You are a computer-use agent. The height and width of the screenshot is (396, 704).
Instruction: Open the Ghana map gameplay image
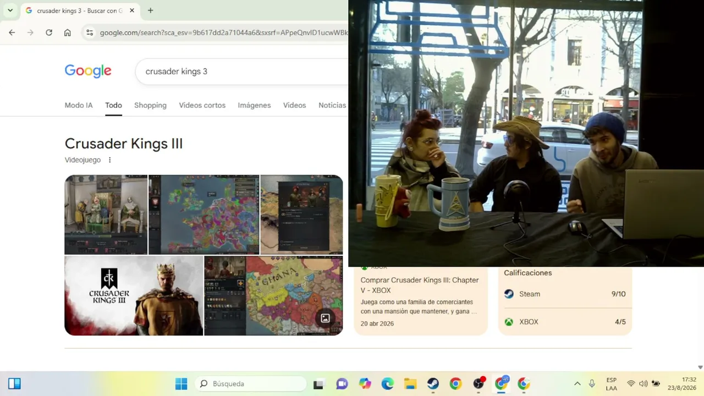273,295
